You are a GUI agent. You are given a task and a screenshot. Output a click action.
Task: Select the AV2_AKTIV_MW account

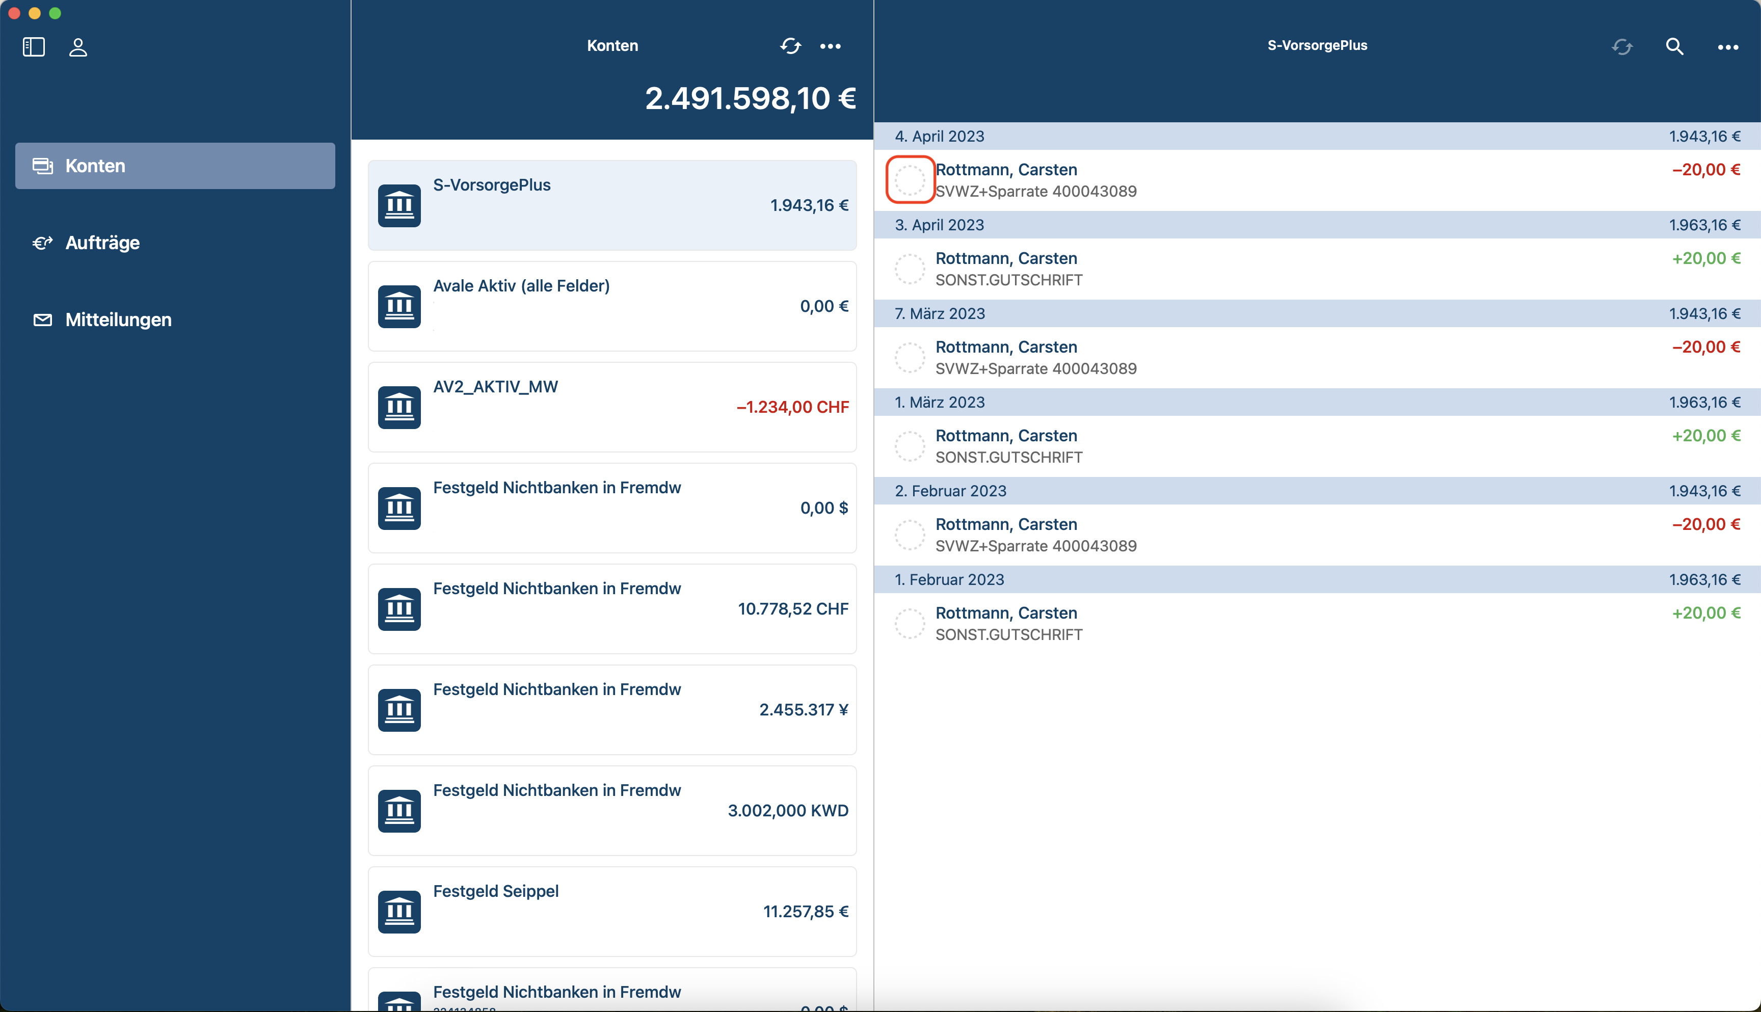click(x=612, y=407)
